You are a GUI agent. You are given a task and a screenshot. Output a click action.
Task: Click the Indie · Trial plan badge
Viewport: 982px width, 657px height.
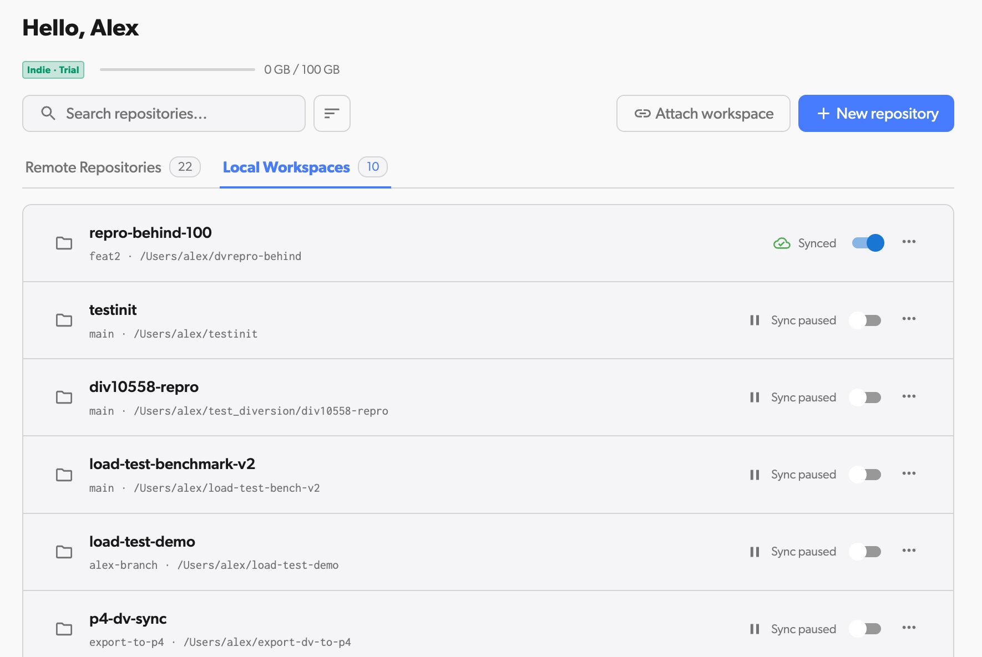coord(53,70)
